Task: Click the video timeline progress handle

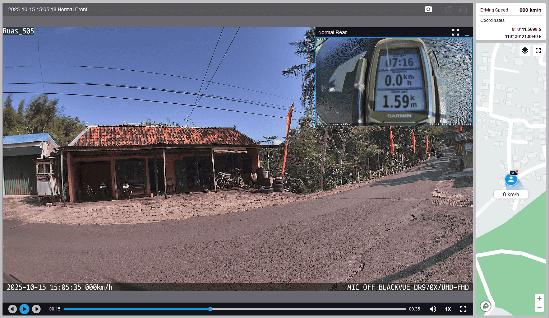Action: coord(210,309)
